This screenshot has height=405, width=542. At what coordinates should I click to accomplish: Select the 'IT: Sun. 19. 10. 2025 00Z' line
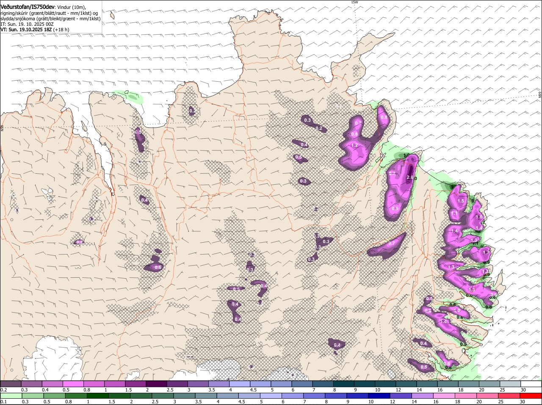pyautogui.click(x=27, y=24)
